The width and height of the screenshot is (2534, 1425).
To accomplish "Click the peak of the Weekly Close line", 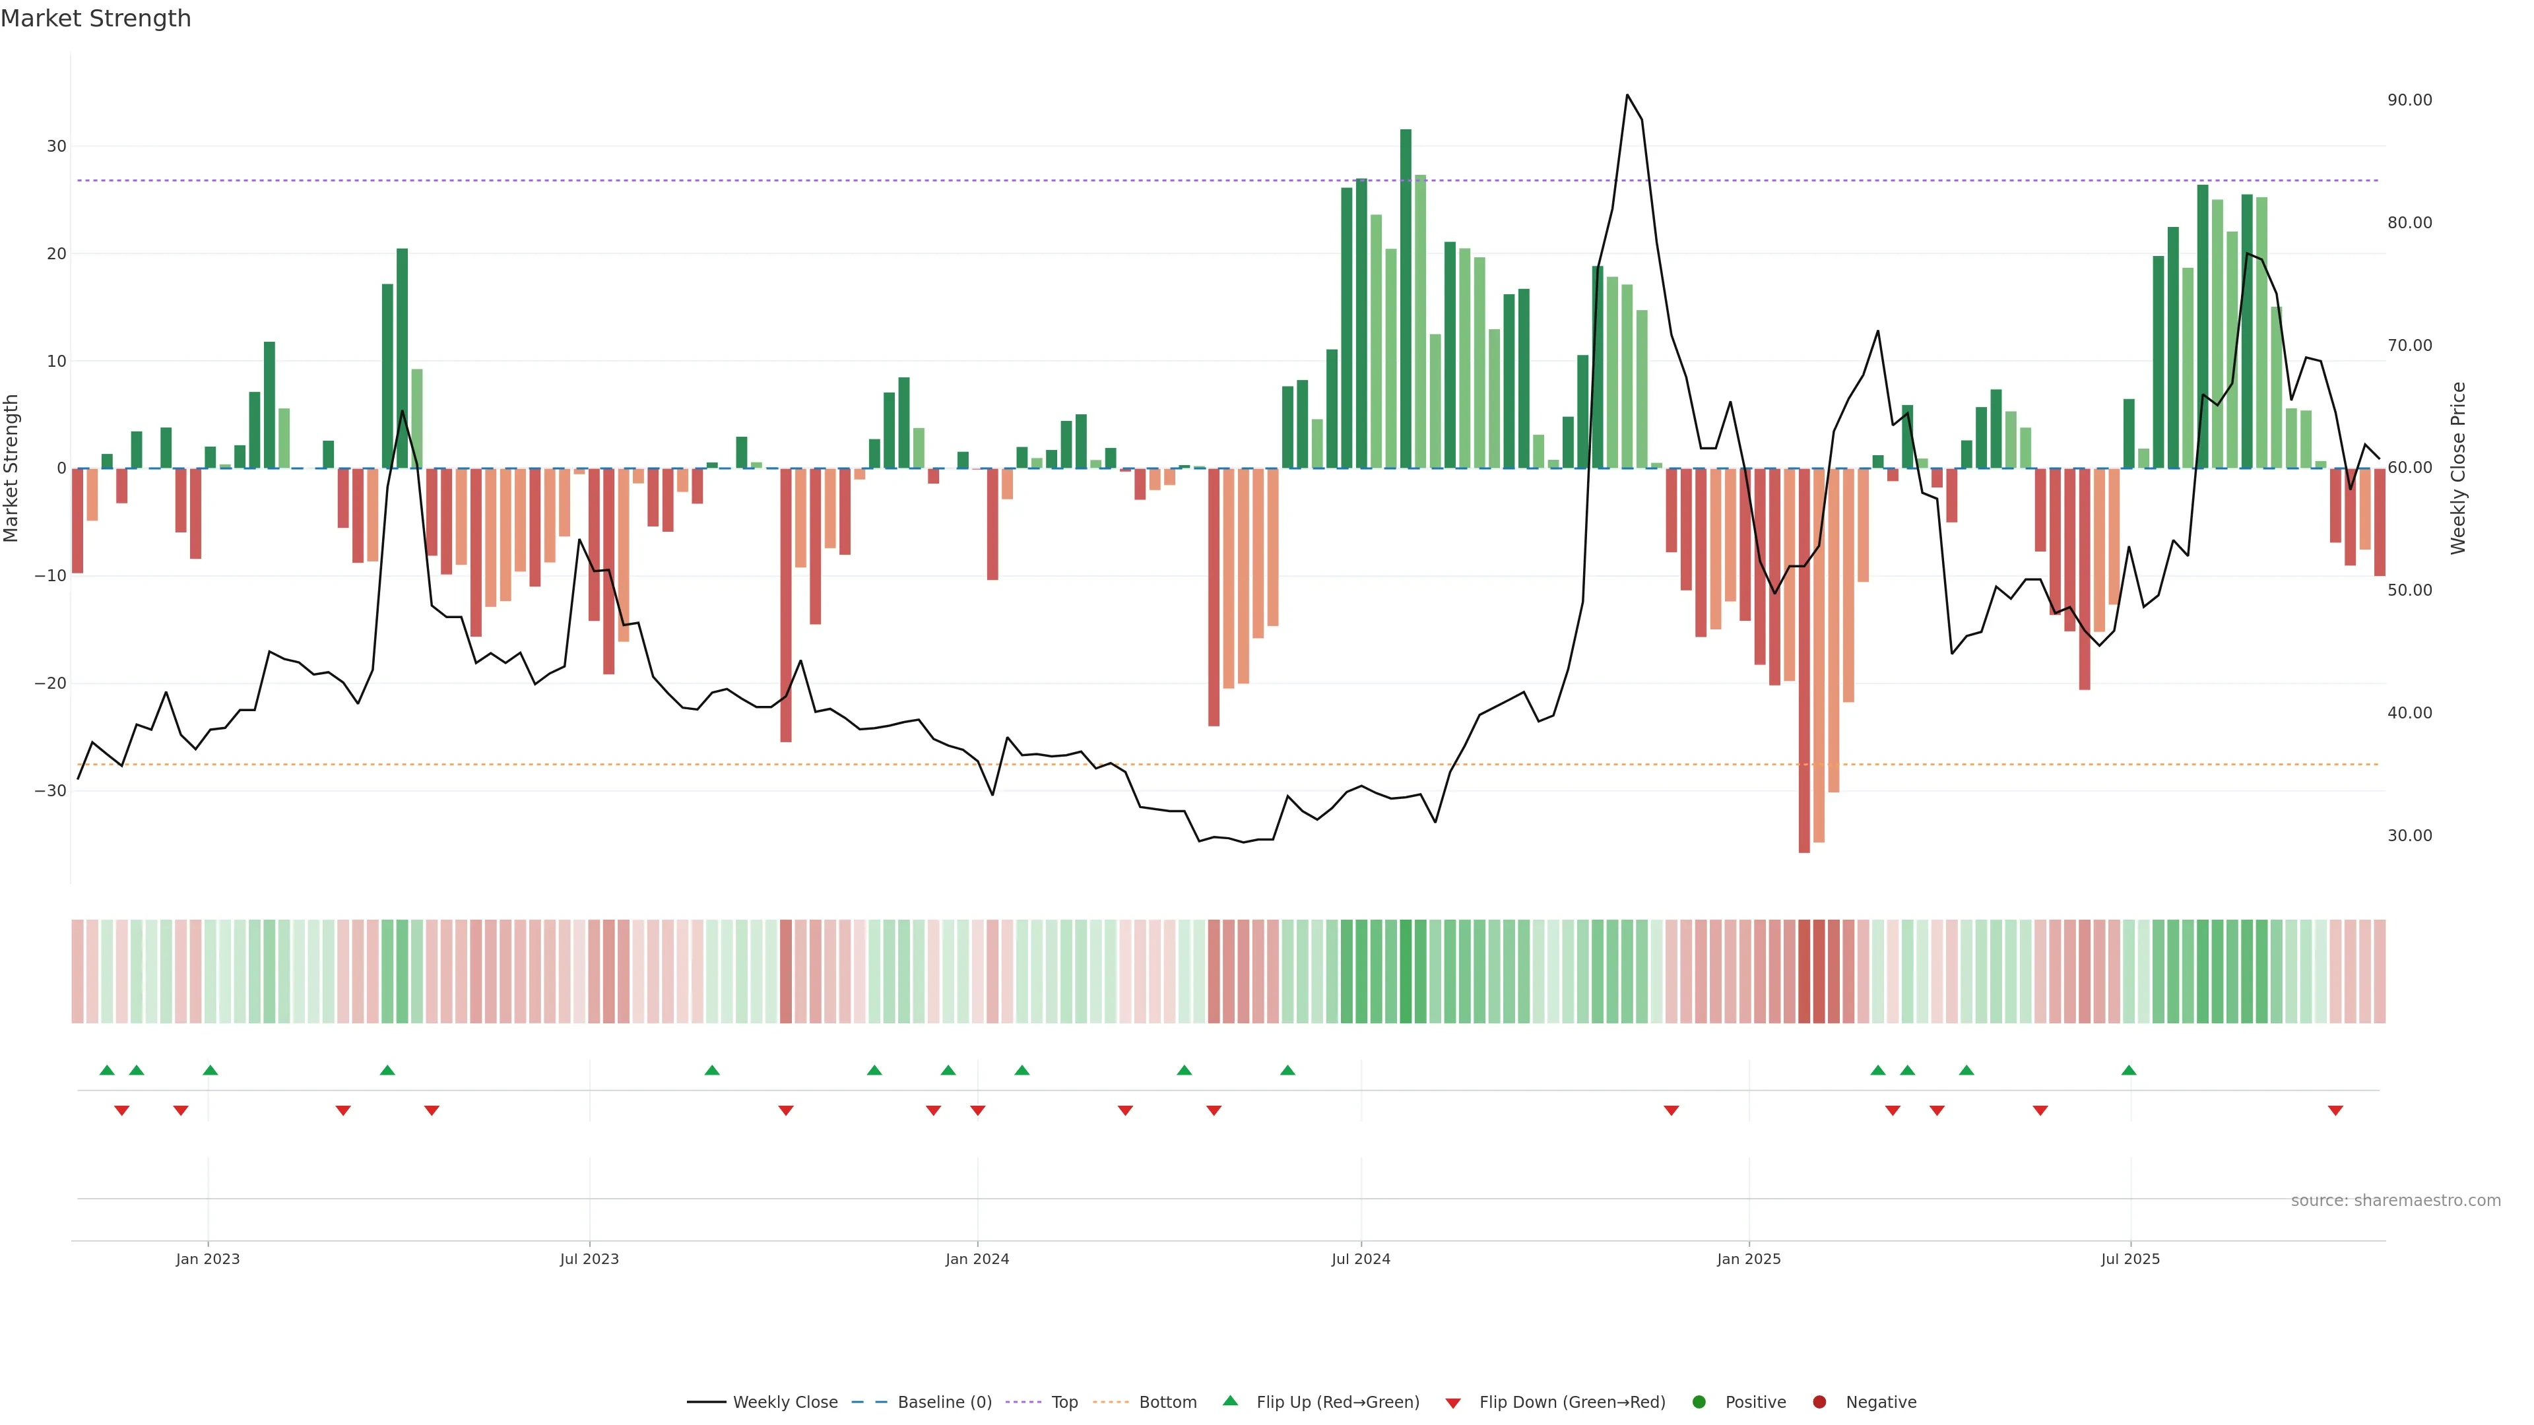I will (x=1627, y=96).
